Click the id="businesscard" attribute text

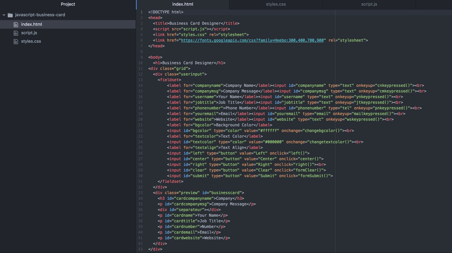(x=222, y=193)
